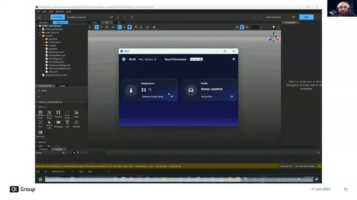The height and width of the screenshot is (200, 357).
Task: Collapse the content folder
Action: [x=40, y=36]
